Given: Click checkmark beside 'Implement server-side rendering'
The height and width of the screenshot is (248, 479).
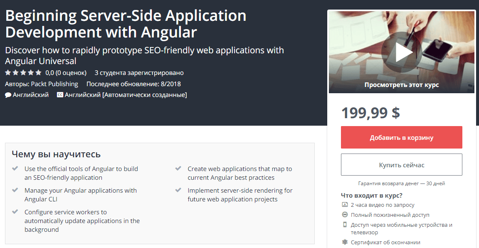Looking at the screenshot, I should [x=178, y=190].
